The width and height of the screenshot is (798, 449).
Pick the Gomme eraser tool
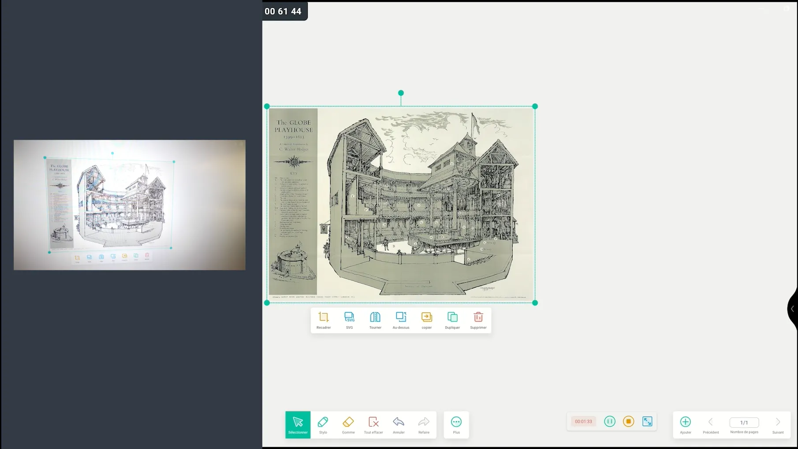click(348, 424)
